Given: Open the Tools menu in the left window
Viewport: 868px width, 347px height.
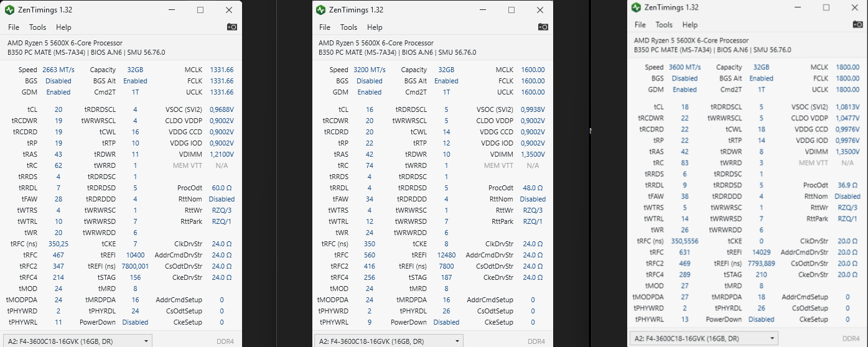Looking at the screenshot, I should pos(37,27).
